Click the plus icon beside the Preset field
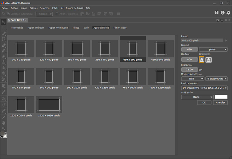The width and height of the screenshot is (232, 159). [x=226, y=40]
